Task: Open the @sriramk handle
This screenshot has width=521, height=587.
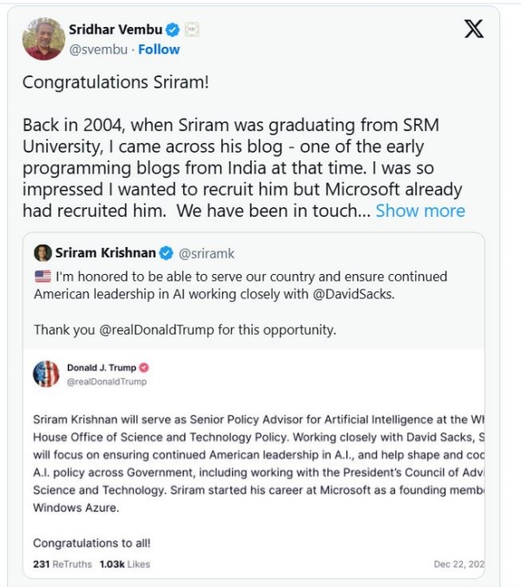Action: [x=207, y=254]
